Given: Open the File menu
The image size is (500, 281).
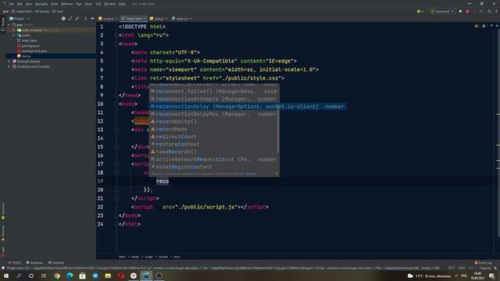Looking at the screenshot, I should click(12, 4).
